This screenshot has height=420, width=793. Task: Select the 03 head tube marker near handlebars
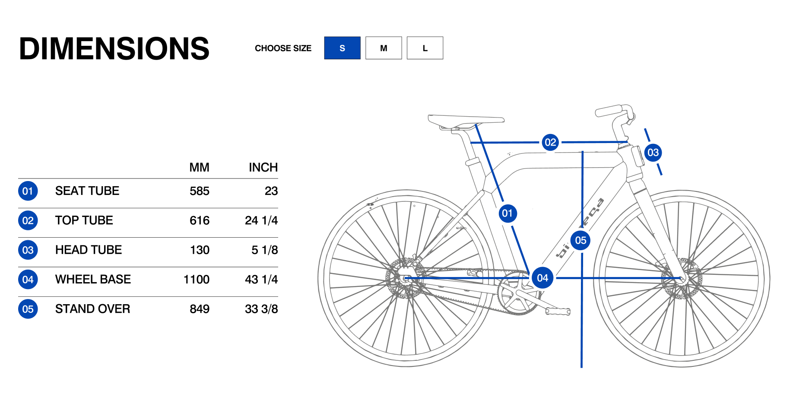click(653, 152)
